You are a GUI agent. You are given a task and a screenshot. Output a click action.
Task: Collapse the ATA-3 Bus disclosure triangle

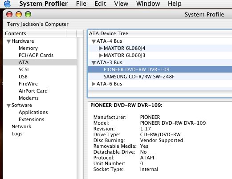tap(94, 63)
